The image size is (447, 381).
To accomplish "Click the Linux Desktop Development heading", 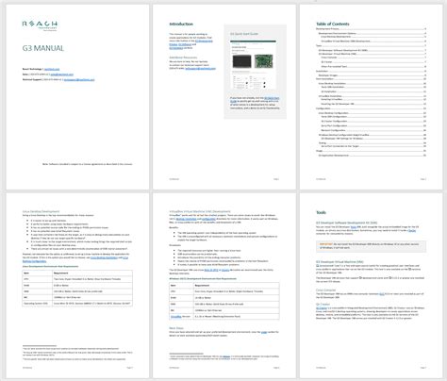I will click(x=41, y=211).
